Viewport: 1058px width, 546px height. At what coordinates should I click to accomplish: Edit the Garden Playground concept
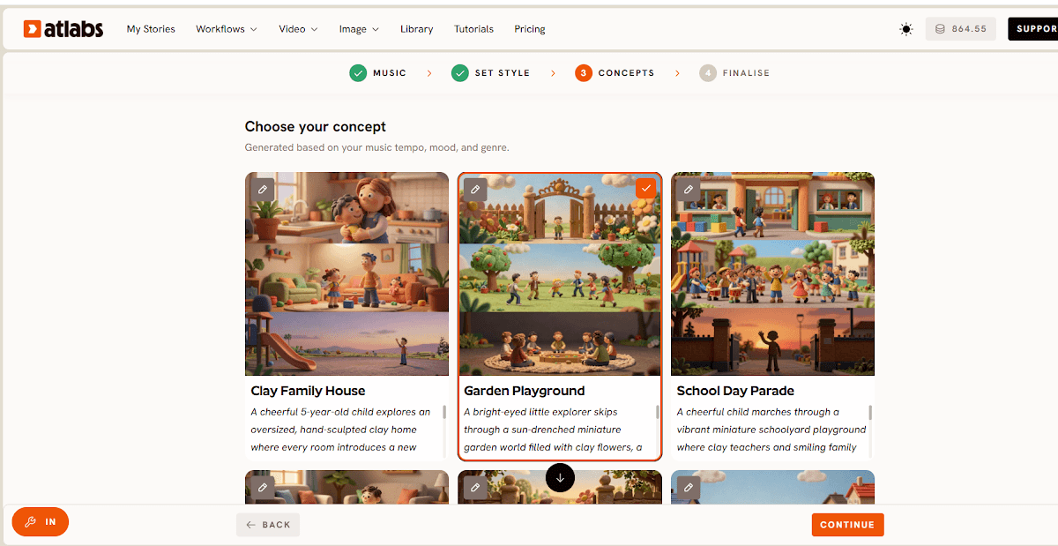pyautogui.click(x=475, y=189)
